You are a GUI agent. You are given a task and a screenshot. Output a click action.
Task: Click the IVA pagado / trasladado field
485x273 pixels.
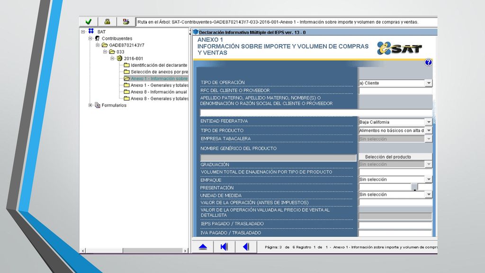pyautogui.click(x=395, y=233)
